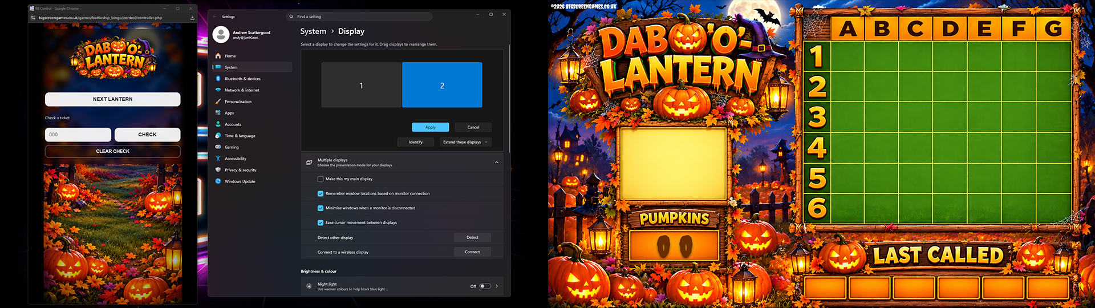The image size is (1095, 308).
Task: Click the Identify displays button
Action: pos(416,142)
